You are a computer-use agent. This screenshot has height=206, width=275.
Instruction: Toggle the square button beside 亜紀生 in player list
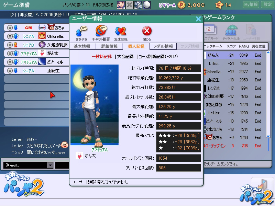tap(10, 71)
